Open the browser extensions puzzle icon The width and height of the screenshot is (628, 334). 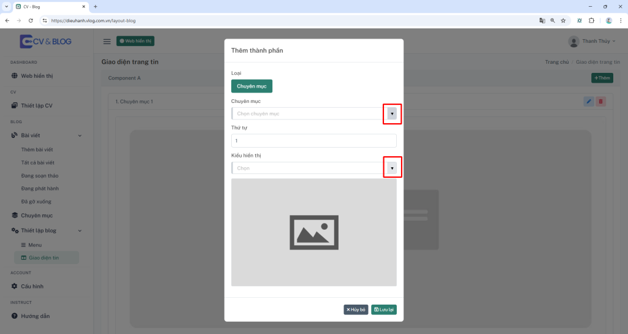tap(591, 20)
